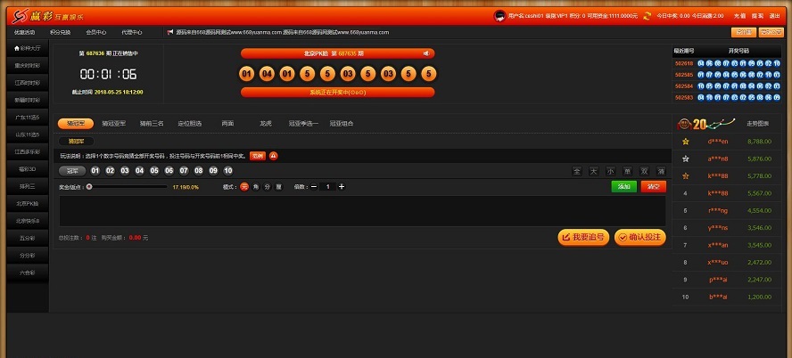
Task: Click the green 添加 button
Action: (x=623, y=187)
